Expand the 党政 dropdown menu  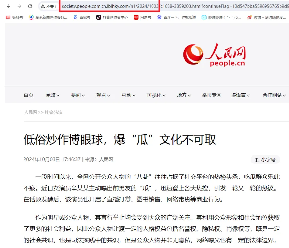[53, 95]
